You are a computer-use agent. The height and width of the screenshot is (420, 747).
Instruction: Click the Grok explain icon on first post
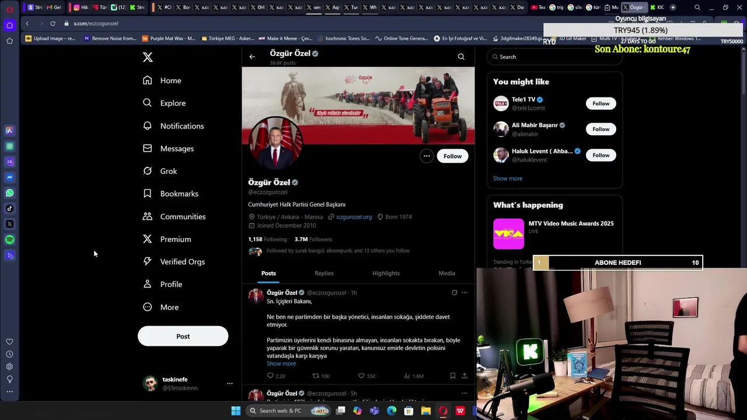[x=454, y=292]
